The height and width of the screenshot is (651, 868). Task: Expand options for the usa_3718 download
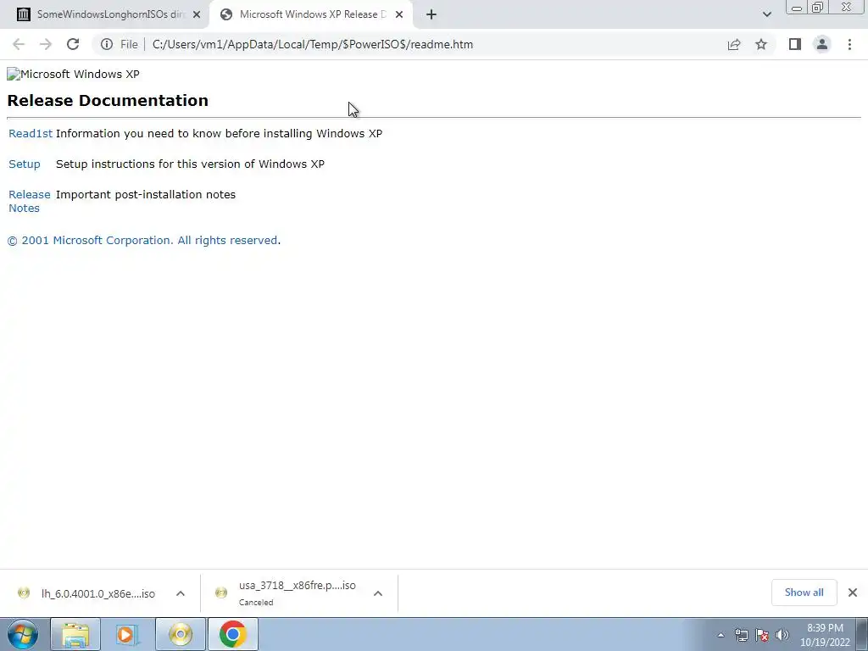(x=378, y=593)
